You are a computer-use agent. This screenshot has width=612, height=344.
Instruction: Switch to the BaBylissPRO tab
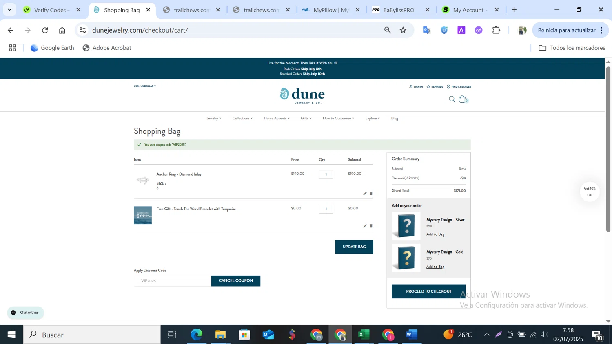[x=401, y=10]
